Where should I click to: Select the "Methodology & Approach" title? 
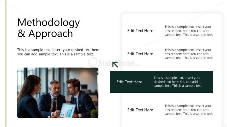coord(49,28)
